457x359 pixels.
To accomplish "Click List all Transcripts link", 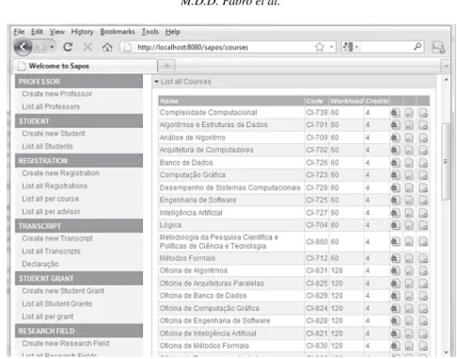I will pyautogui.click(x=51, y=252).
